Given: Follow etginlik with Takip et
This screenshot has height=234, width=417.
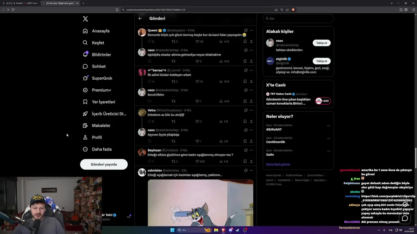Looking at the screenshot, I should pyautogui.click(x=322, y=61).
